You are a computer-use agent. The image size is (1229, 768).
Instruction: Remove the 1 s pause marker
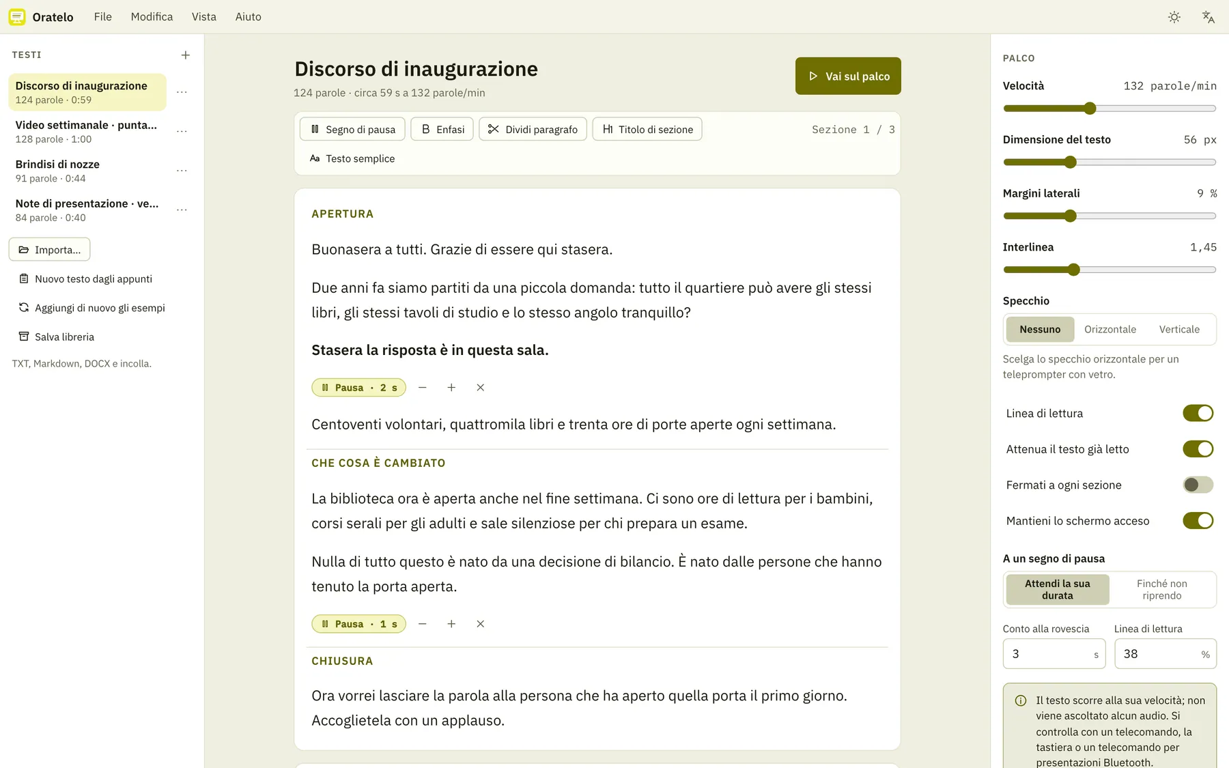click(481, 624)
